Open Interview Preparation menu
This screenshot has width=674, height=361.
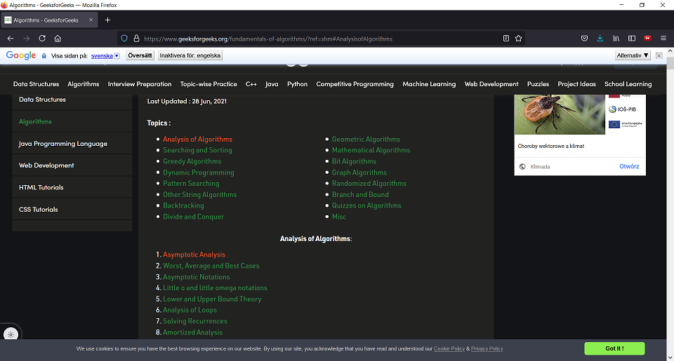pyautogui.click(x=140, y=84)
